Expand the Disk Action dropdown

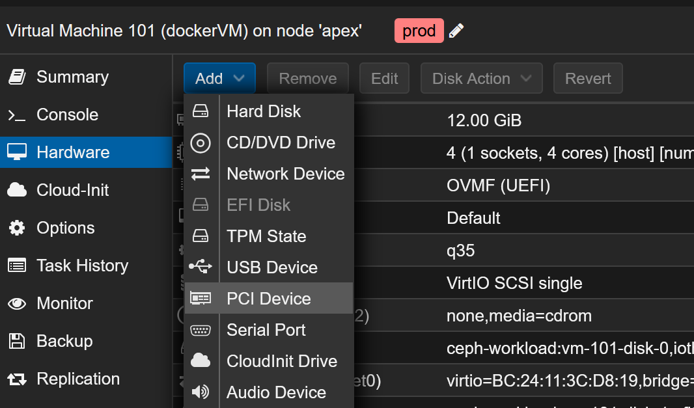pos(481,79)
